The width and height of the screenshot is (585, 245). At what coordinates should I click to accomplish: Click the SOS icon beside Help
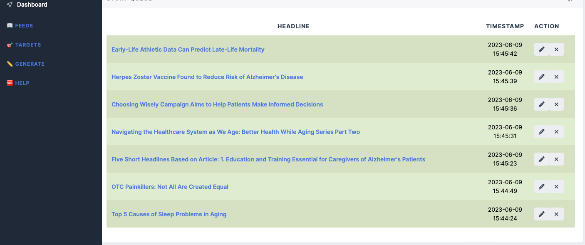pos(10,83)
